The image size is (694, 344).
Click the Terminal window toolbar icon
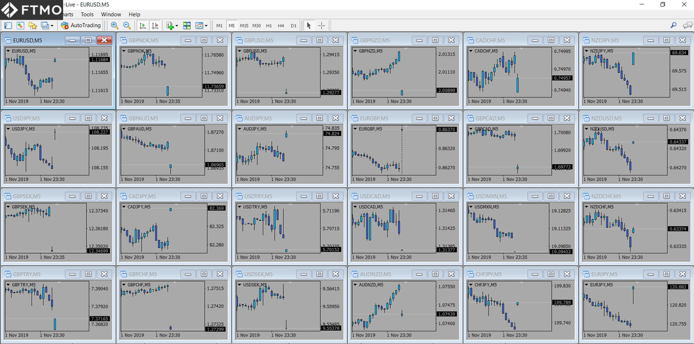click(x=44, y=25)
